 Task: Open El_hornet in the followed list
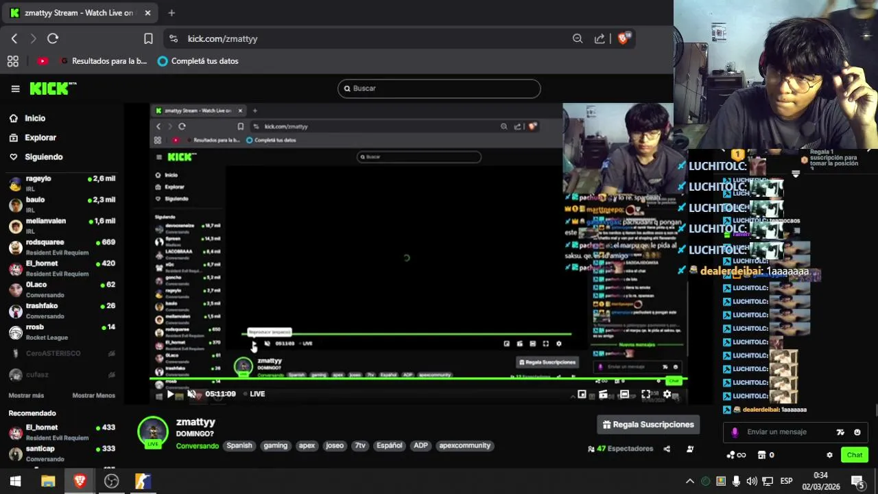[62, 268]
